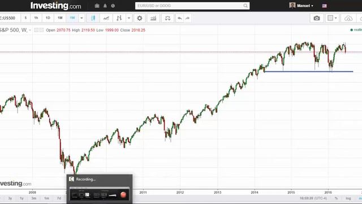Open the alerts bell icon
This screenshot has height=204, width=362.
point(105,6)
